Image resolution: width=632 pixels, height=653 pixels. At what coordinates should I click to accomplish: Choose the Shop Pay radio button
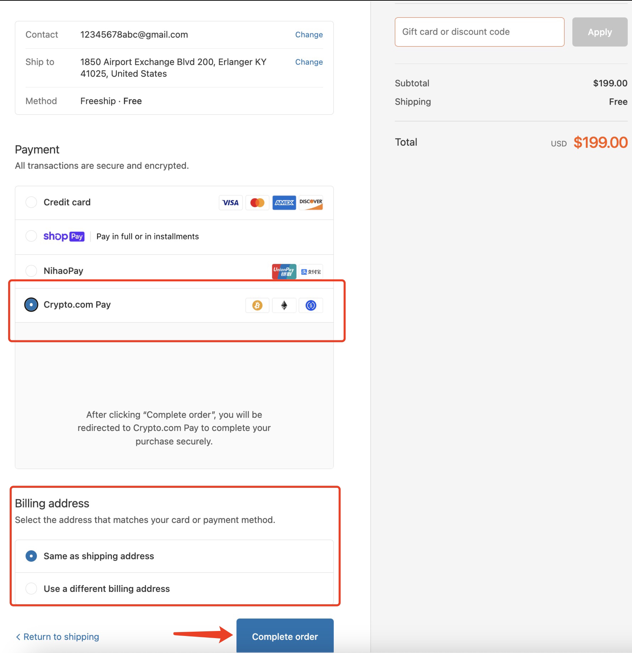click(x=31, y=236)
